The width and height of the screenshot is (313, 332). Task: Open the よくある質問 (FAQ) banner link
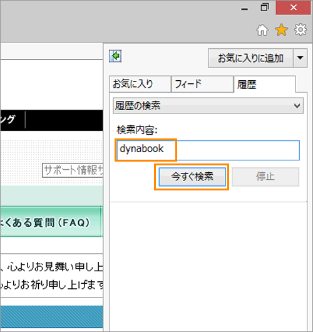(x=51, y=221)
